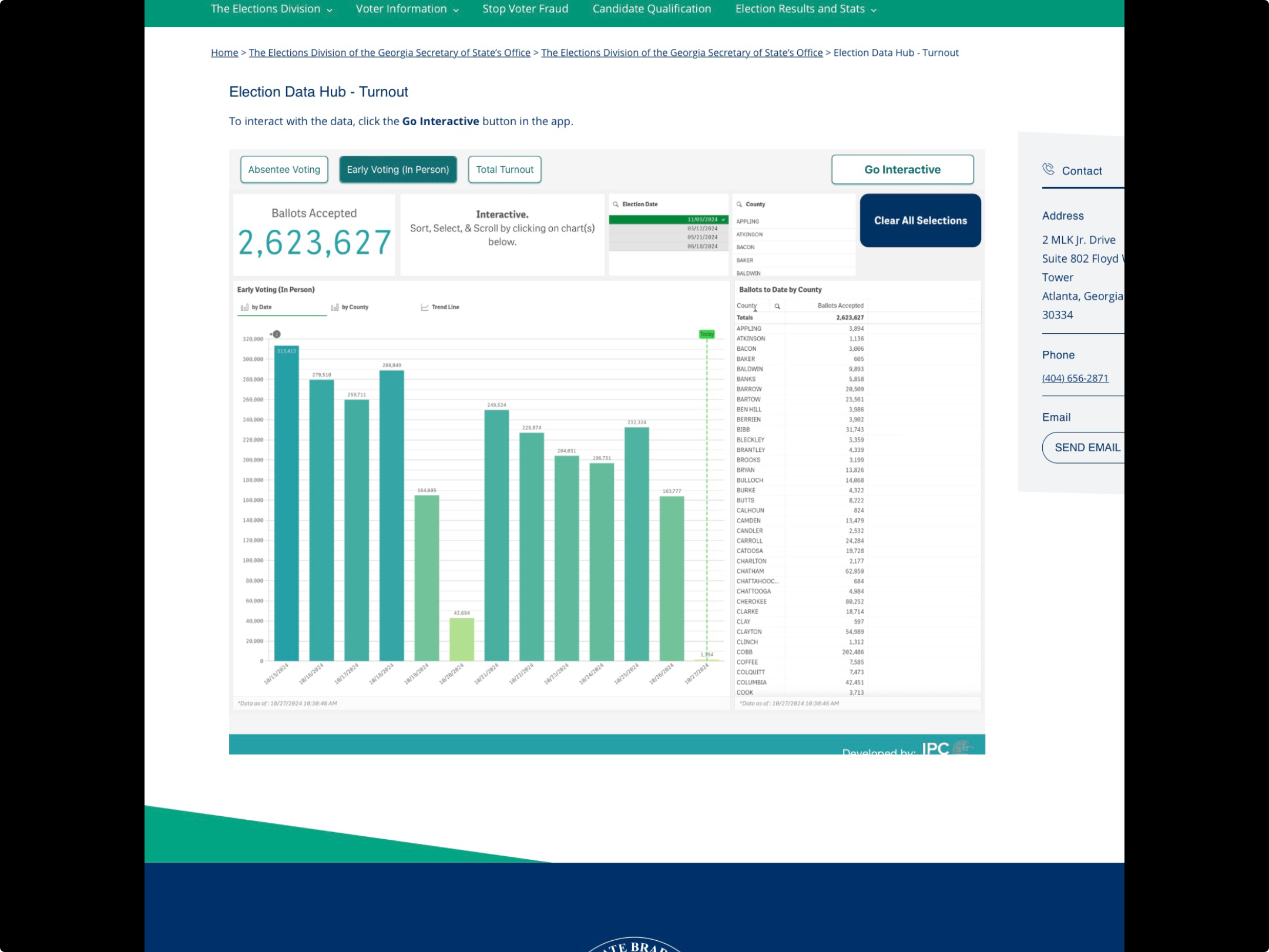The width and height of the screenshot is (1269, 952).
Task: Expand Election Results and Stats menu
Action: (x=806, y=9)
